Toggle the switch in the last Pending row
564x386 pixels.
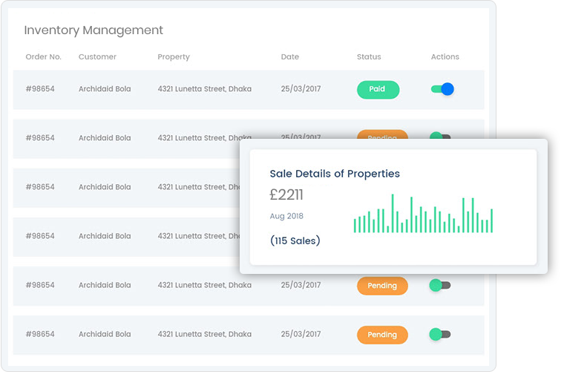click(440, 334)
